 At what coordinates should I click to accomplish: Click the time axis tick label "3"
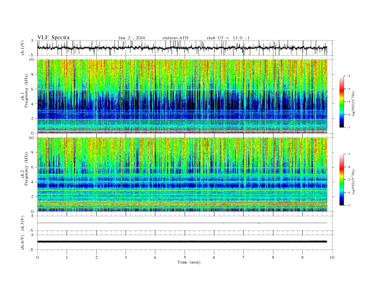coord(126,257)
